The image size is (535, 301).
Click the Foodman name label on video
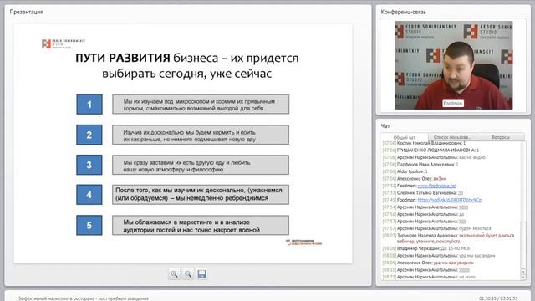pos(453,103)
